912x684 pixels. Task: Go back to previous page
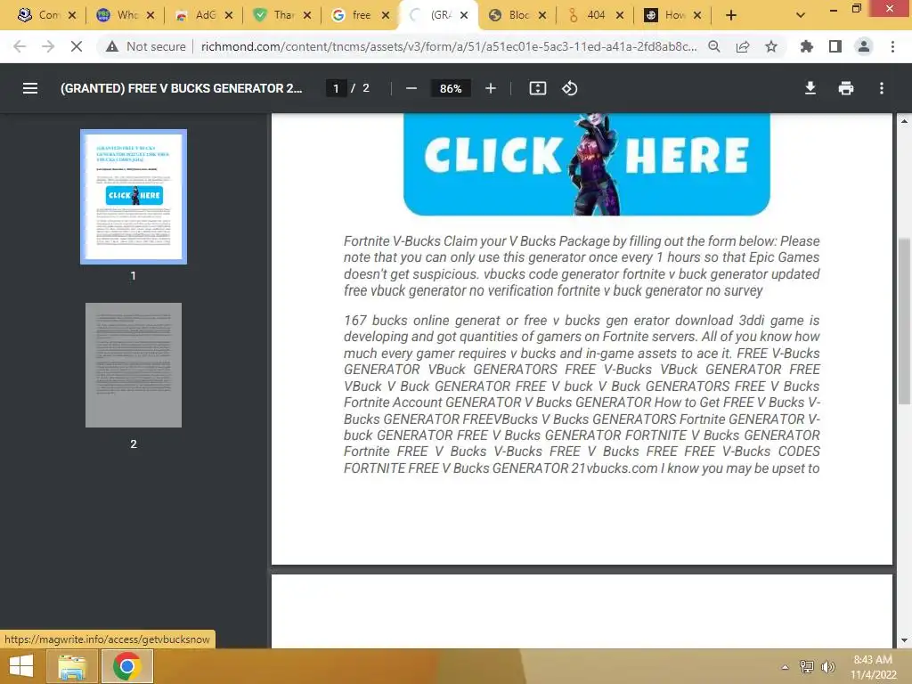point(20,46)
